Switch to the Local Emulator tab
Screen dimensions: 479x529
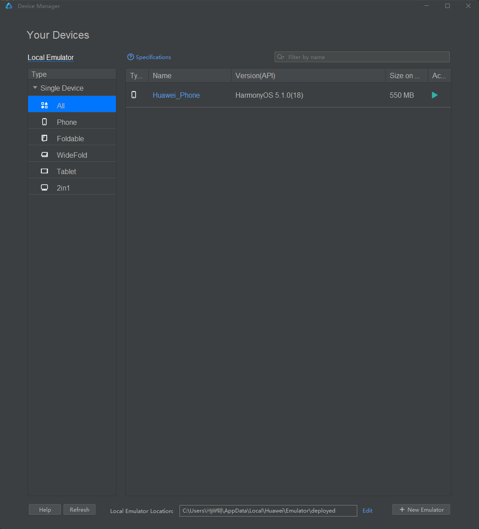coord(51,58)
